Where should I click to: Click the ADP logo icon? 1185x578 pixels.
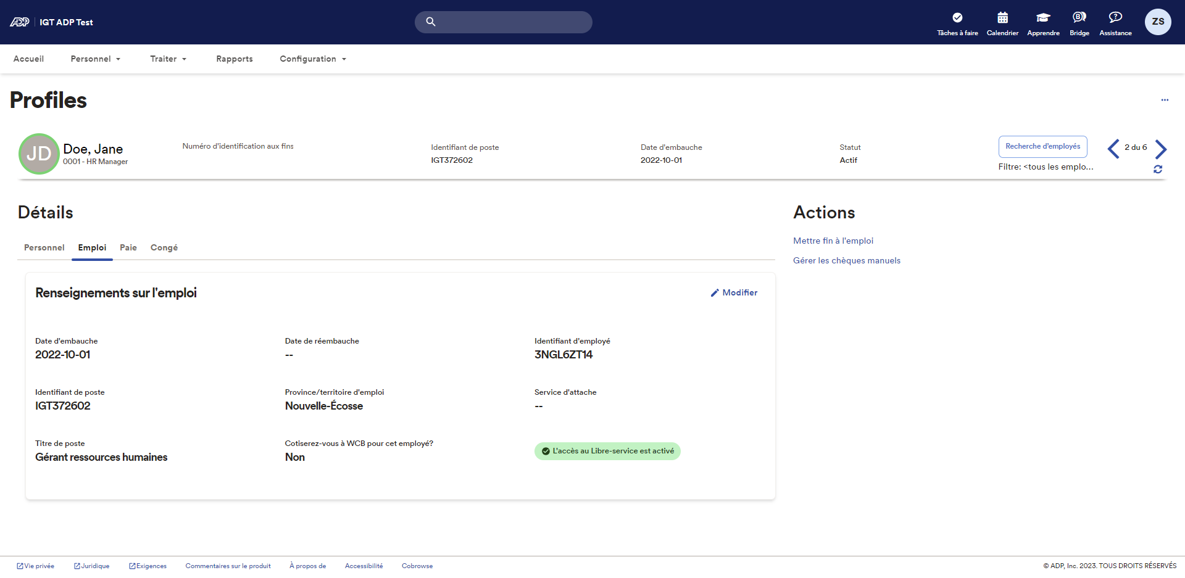click(20, 22)
